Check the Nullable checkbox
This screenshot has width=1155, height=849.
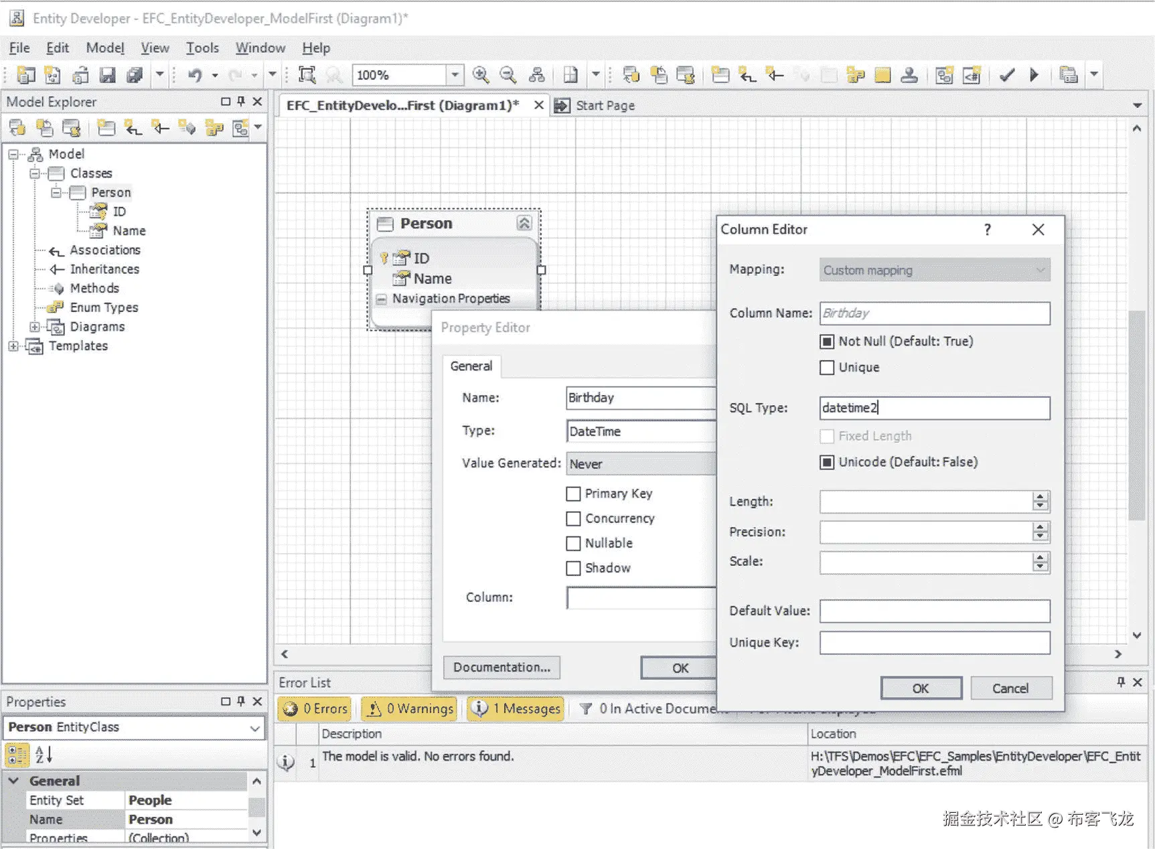click(x=573, y=544)
